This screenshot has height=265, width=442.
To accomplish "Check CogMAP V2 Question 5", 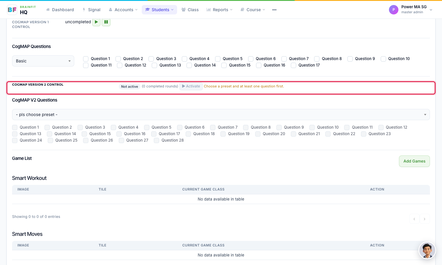I will pos(147,127).
